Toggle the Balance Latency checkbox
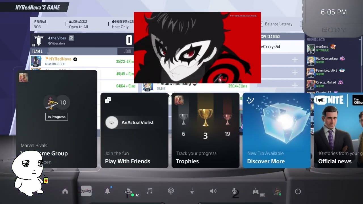363x204 pixels. [261, 24]
